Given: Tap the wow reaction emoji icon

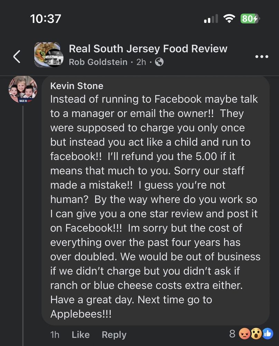Looking at the screenshot, I should pos(257,334).
